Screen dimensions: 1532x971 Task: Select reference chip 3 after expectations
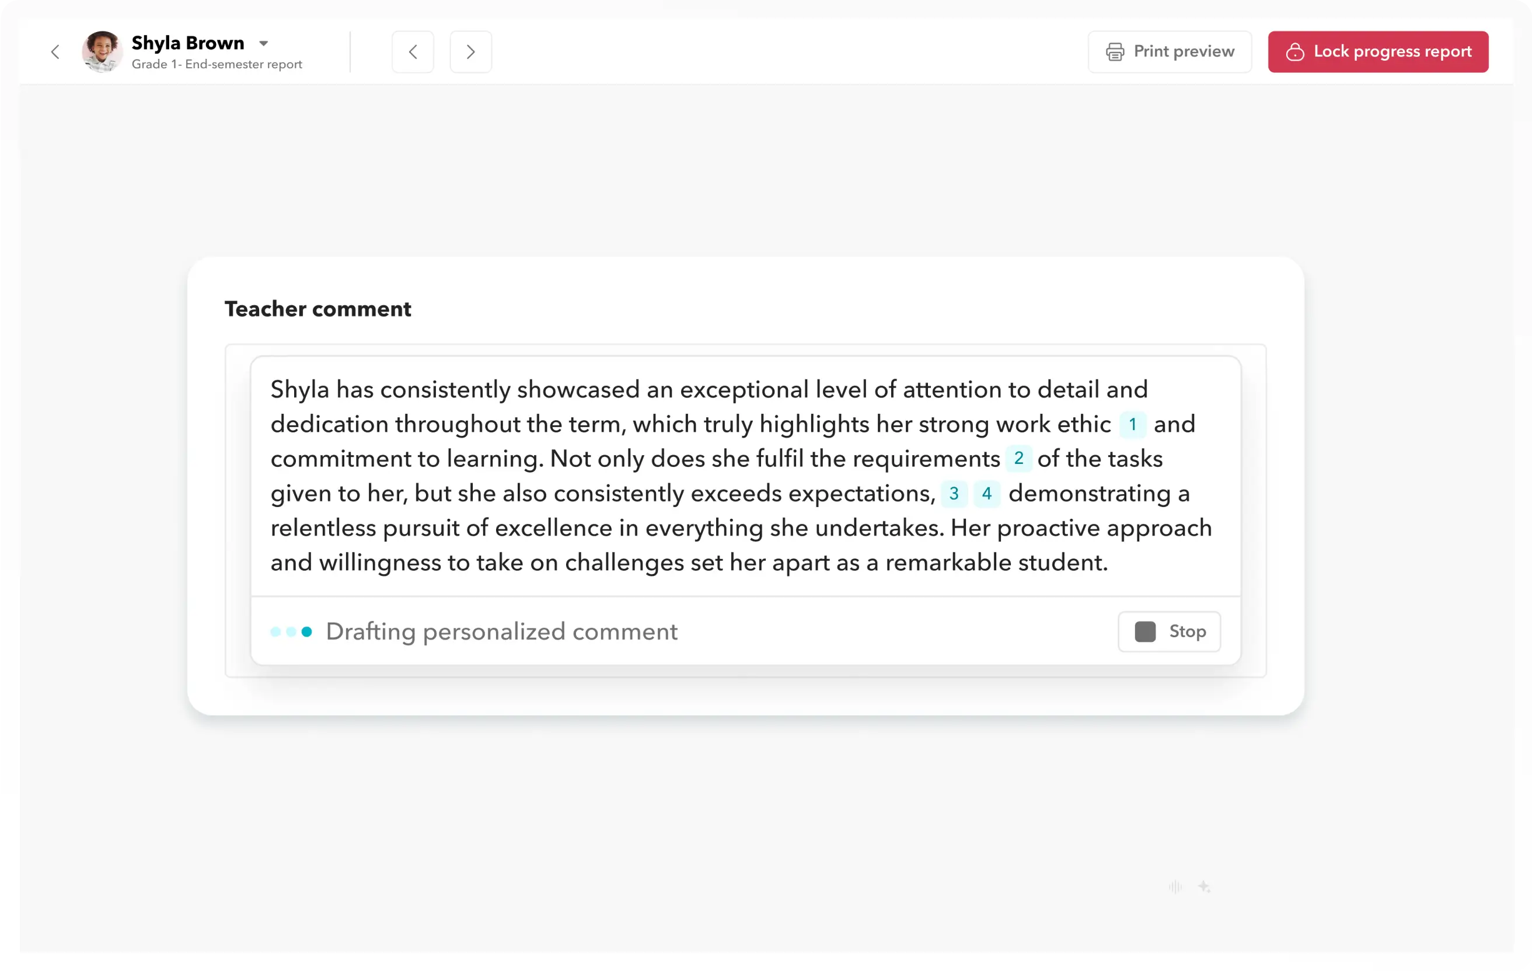(954, 493)
